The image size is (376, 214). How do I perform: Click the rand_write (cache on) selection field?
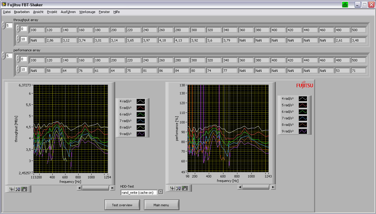(139, 193)
